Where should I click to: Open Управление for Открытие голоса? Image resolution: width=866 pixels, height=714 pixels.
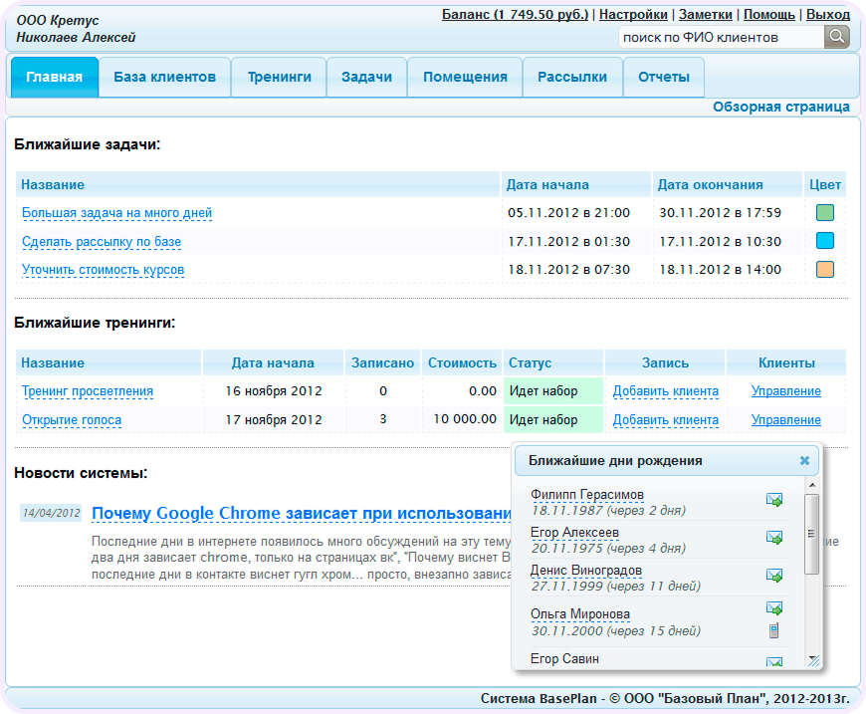click(x=786, y=420)
